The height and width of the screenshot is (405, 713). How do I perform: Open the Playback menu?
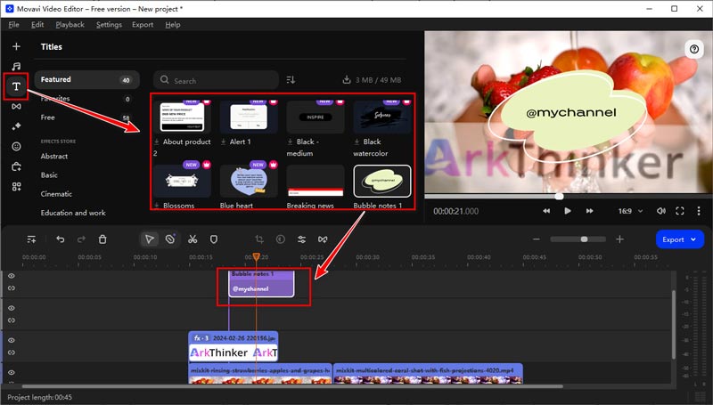pyautogui.click(x=70, y=25)
